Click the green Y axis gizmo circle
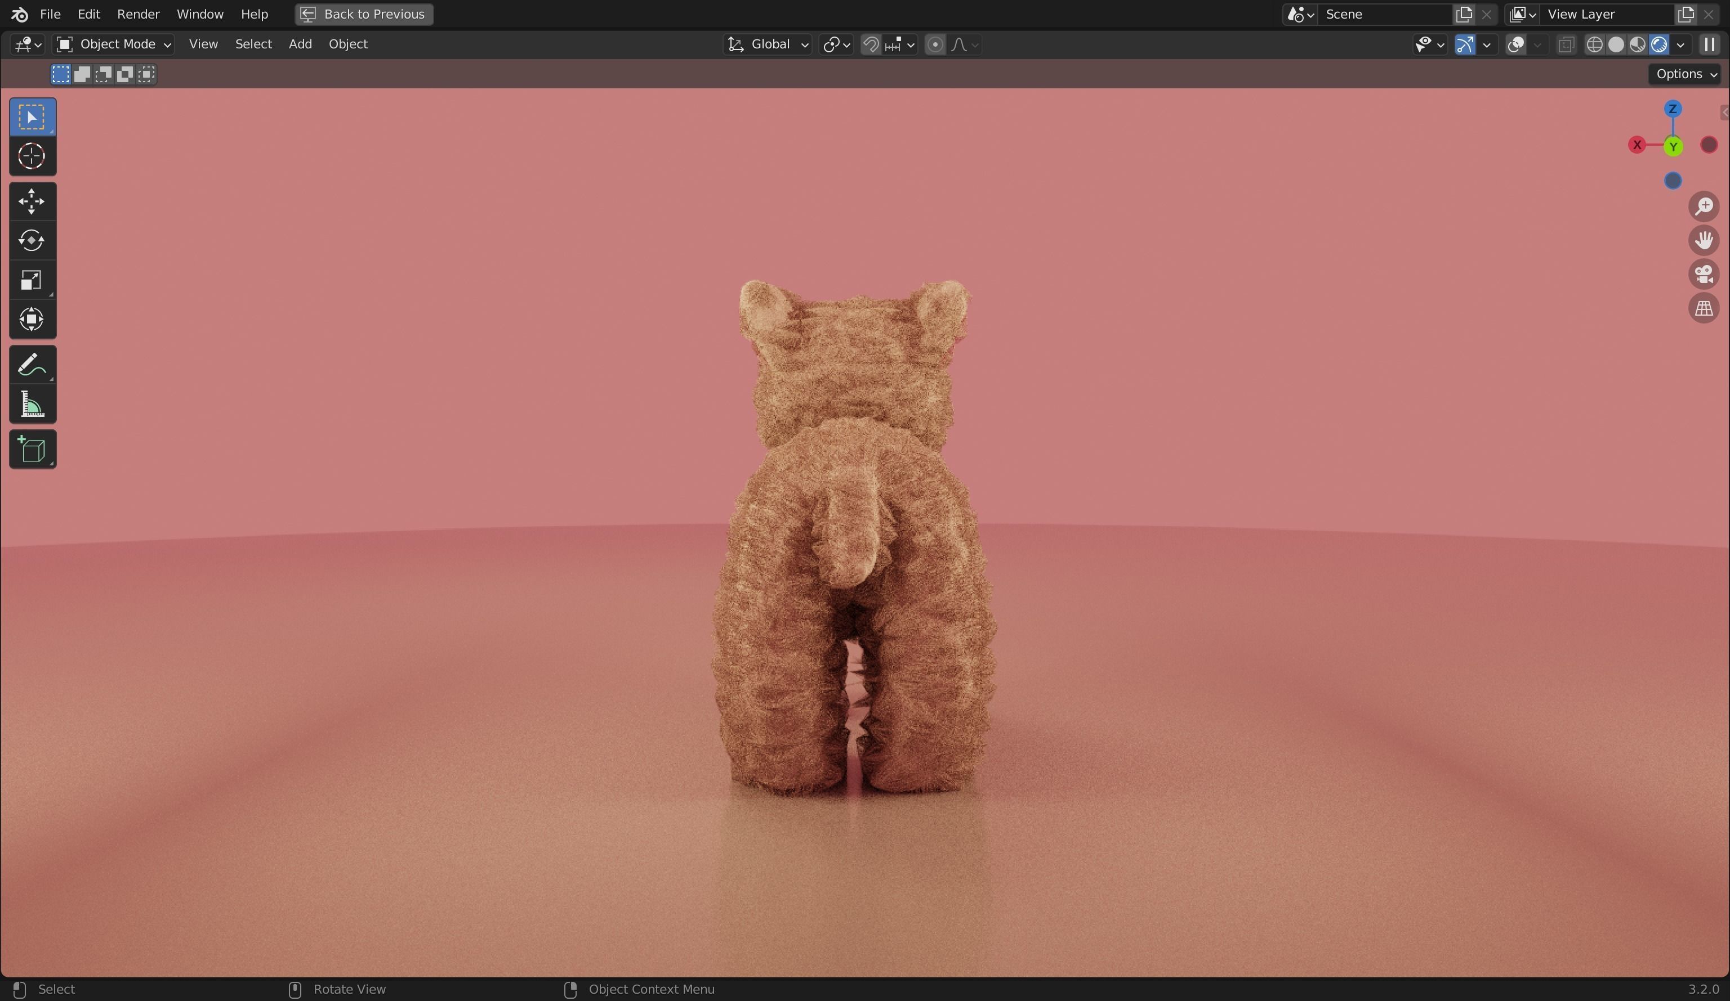Viewport: 1730px width, 1001px height. point(1673,147)
